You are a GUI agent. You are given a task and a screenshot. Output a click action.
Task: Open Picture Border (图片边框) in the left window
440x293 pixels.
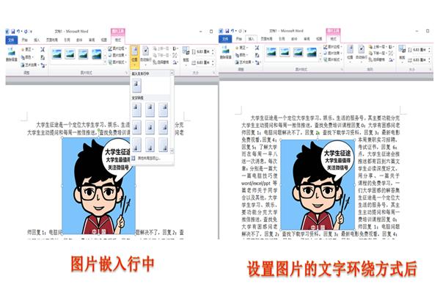[x=117, y=48]
